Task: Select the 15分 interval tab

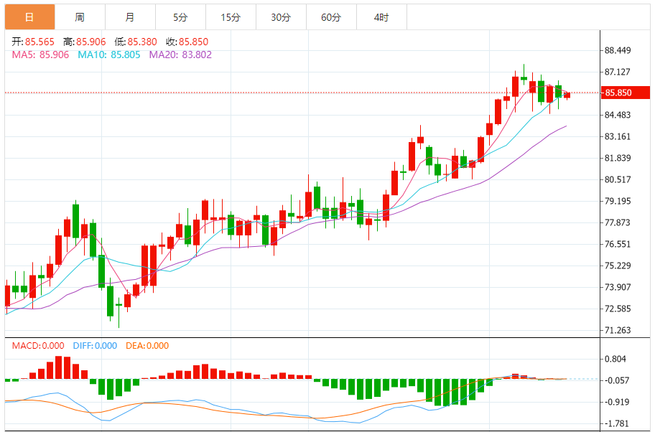Action: tap(231, 17)
